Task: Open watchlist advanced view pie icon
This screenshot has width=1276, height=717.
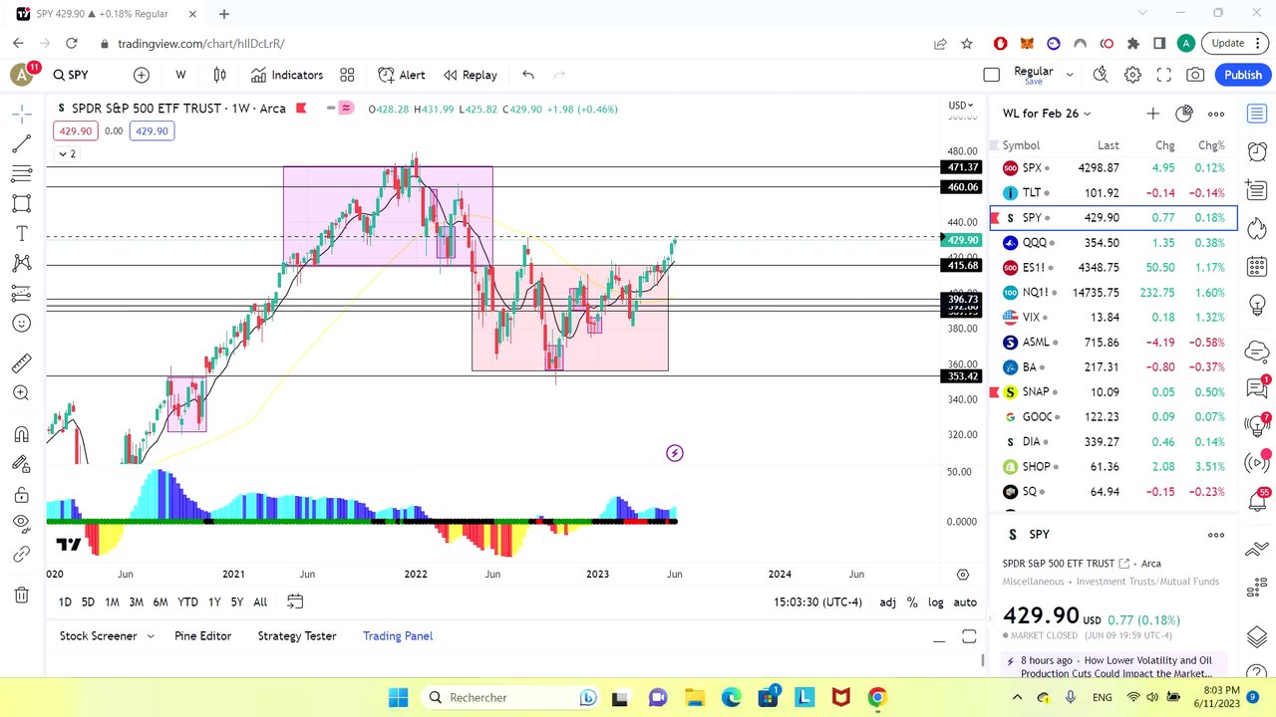Action: click(1184, 114)
